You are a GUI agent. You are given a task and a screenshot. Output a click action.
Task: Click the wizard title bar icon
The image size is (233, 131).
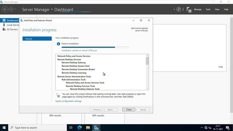click(x=22, y=20)
